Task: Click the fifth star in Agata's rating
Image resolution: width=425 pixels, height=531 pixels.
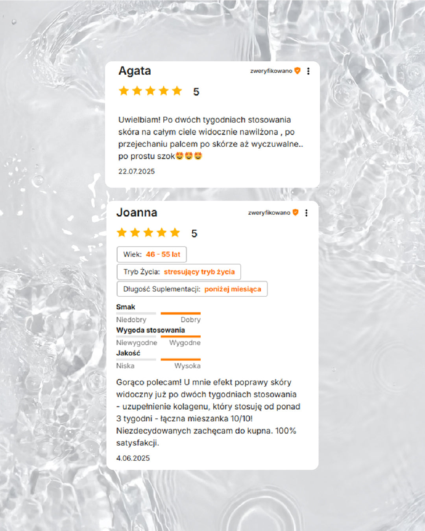Action: (177, 91)
